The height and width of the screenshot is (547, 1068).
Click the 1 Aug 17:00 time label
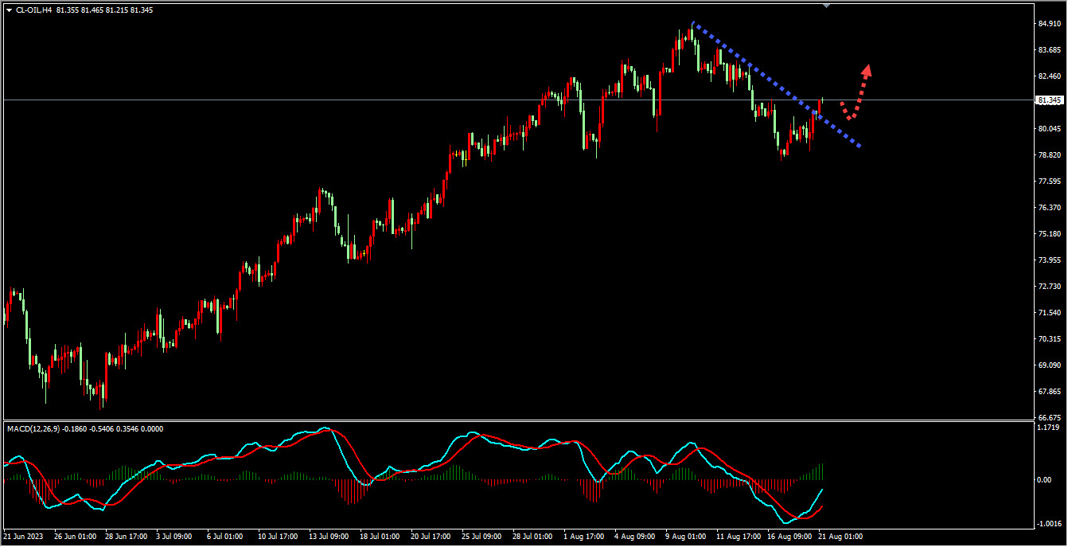(583, 537)
